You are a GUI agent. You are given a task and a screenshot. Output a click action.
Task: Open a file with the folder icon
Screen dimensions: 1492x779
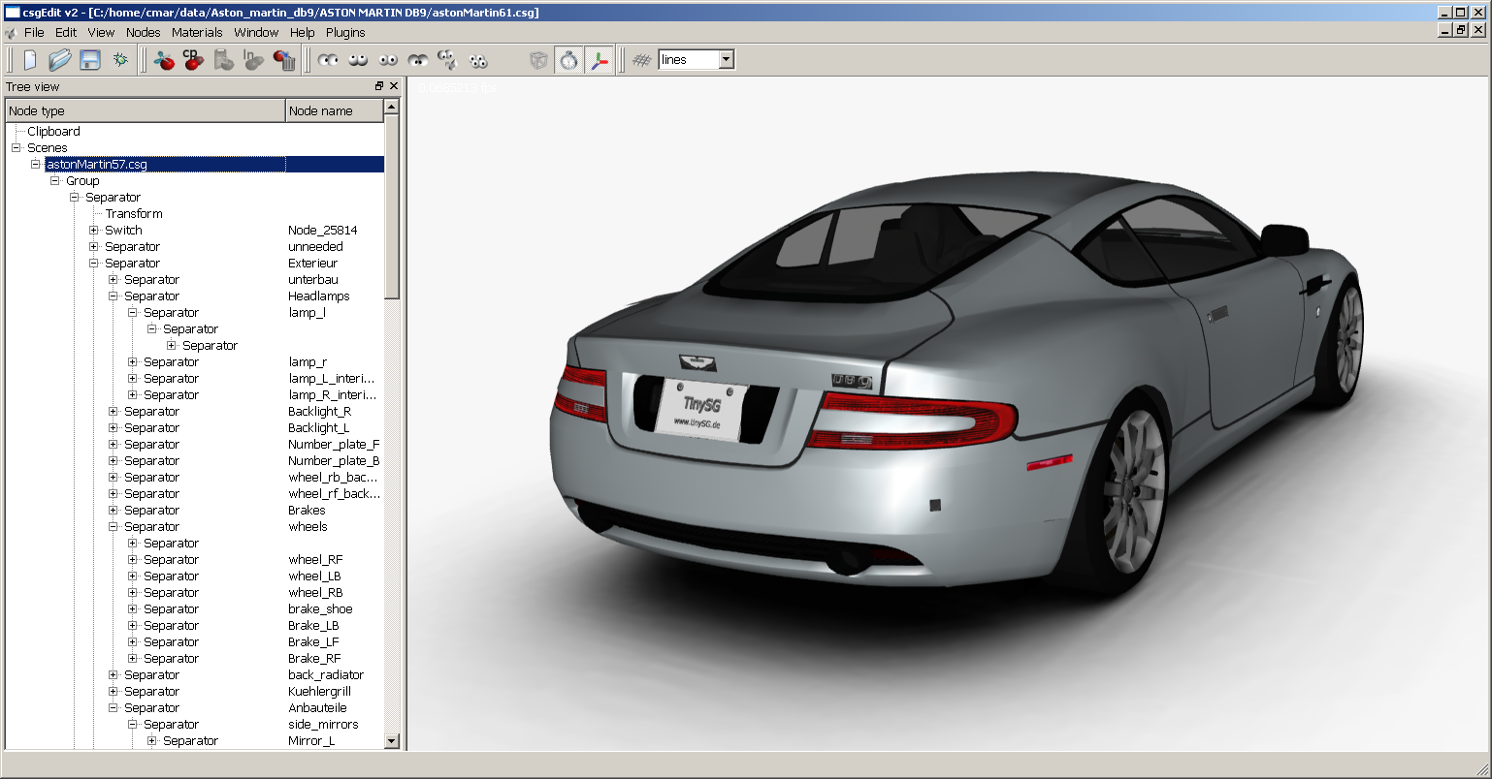(60, 60)
